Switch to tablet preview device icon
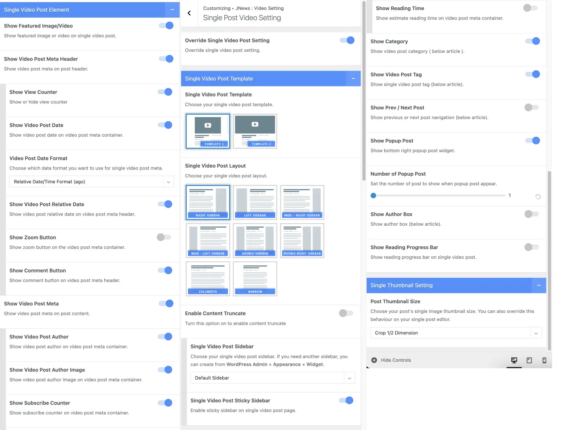Screen dimensions: 563x430 tap(529, 360)
